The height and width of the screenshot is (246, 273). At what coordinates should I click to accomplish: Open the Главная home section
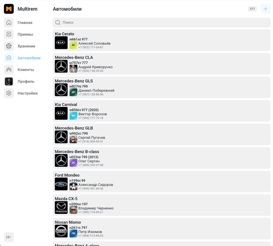[9, 23]
